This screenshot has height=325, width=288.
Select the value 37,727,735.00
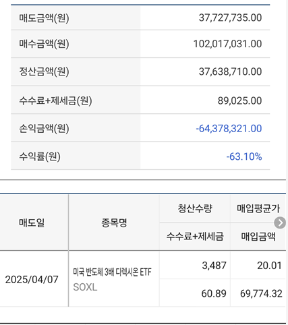[230, 18]
